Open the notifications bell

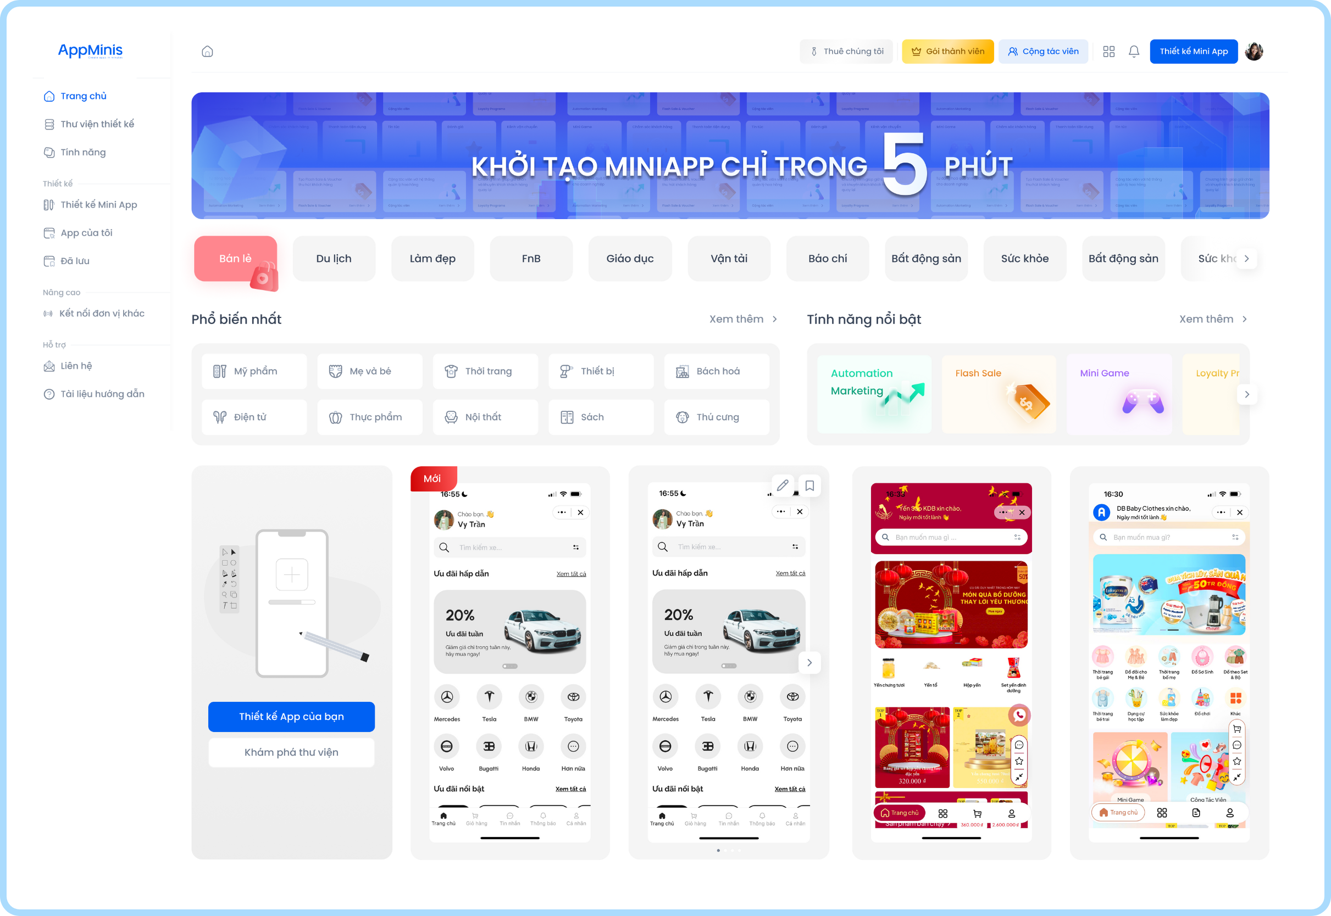tap(1134, 52)
